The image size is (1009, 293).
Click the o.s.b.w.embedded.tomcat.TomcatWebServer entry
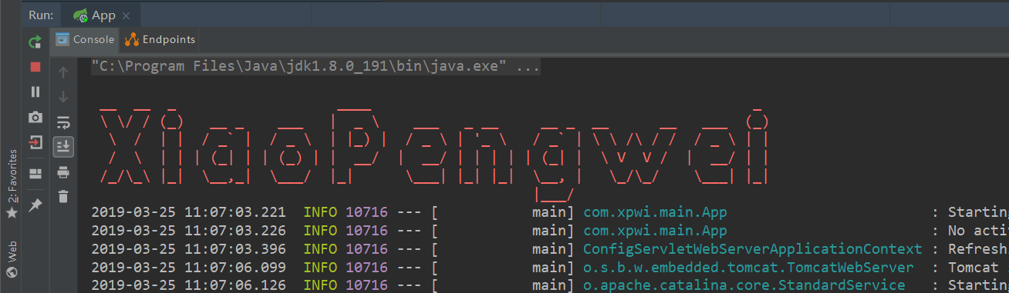click(x=748, y=268)
